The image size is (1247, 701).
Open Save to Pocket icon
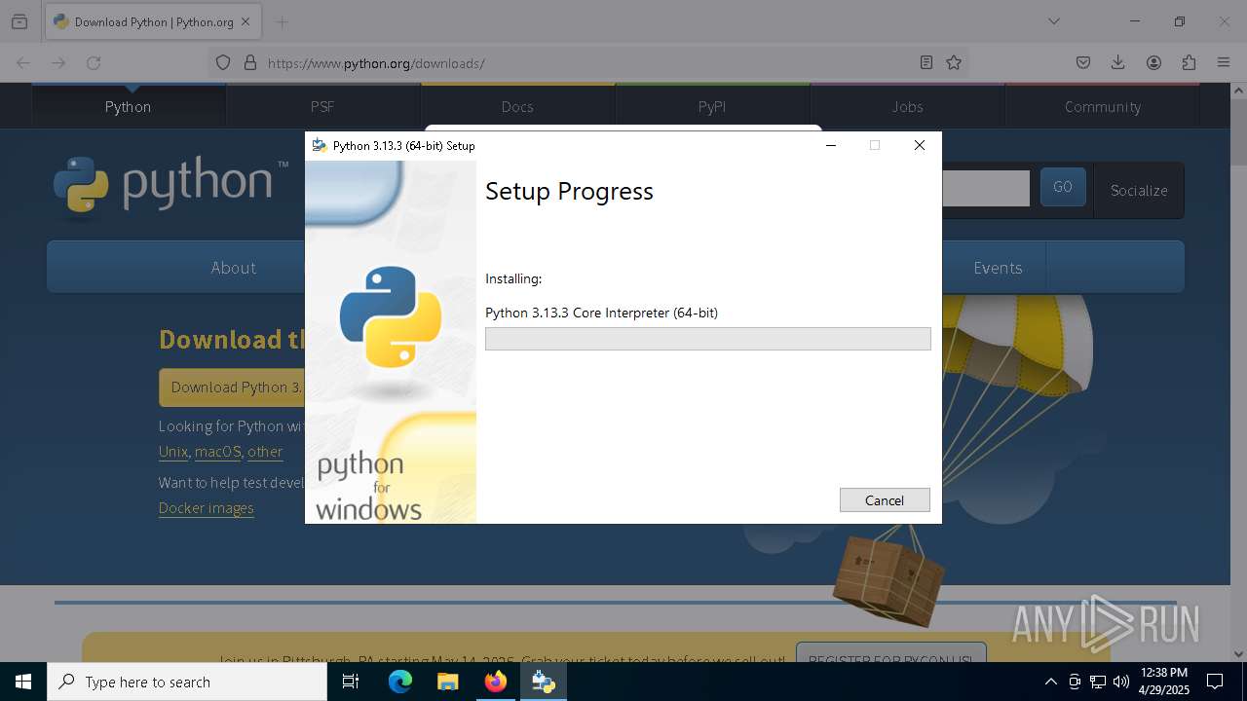(1083, 62)
